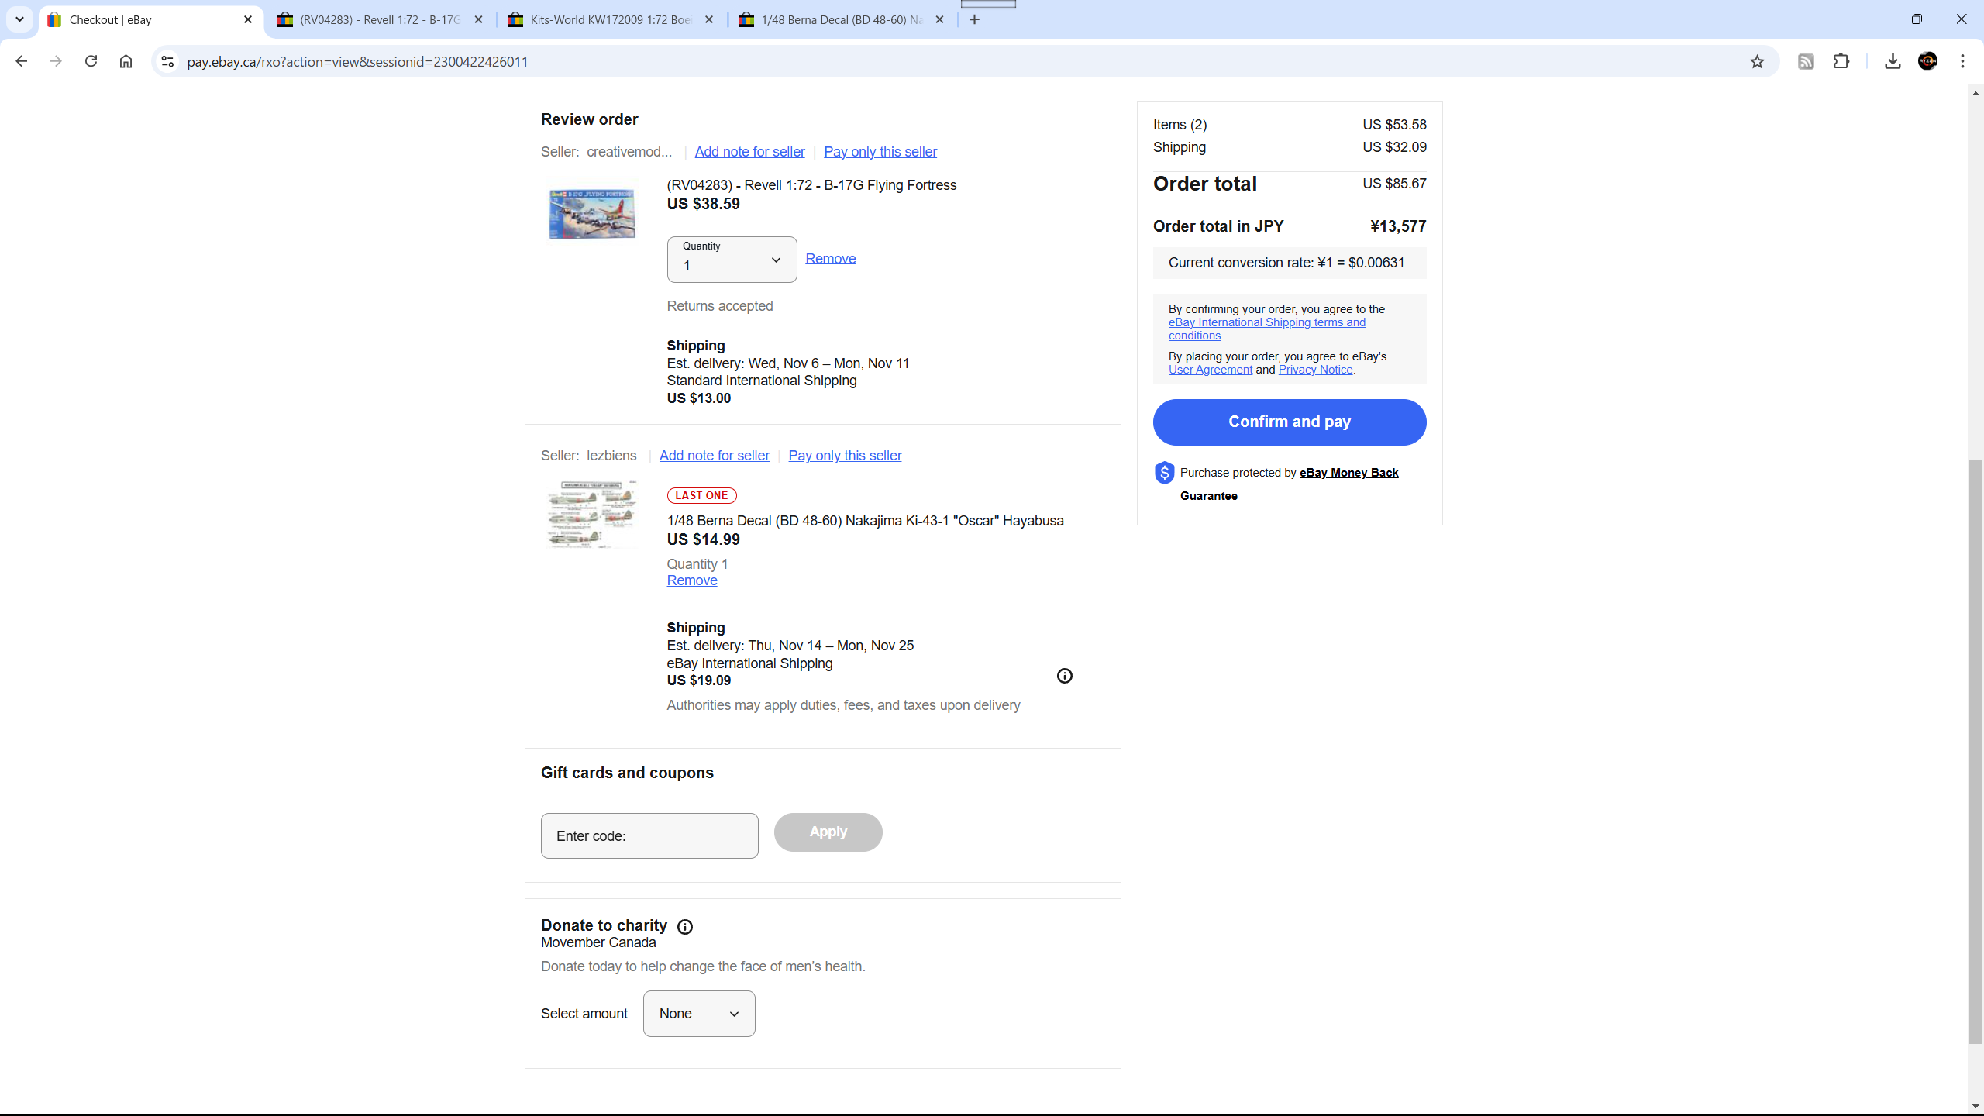Switch to the 1/48 Berna Decal tab

pos(842,20)
